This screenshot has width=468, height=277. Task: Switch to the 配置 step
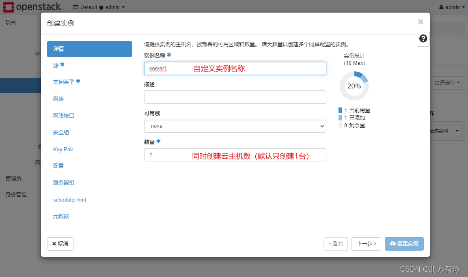[58, 166]
